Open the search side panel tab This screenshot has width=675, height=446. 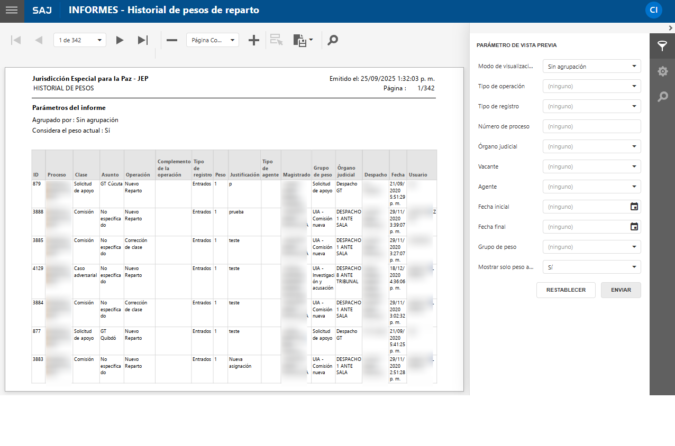point(662,97)
